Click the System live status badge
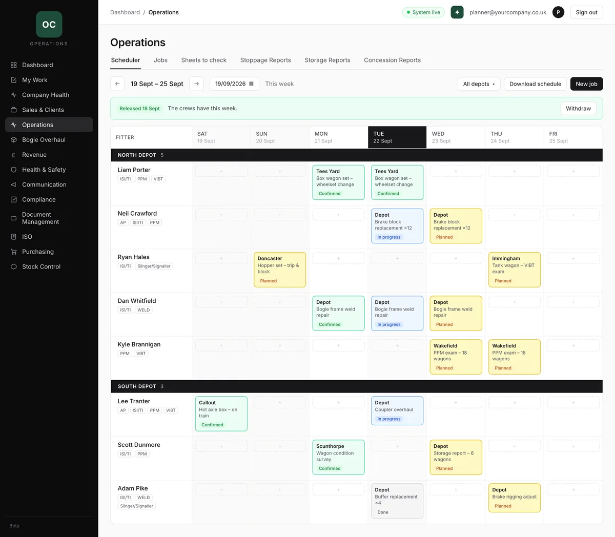Viewport: 615px width, 537px height. tap(423, 12)
